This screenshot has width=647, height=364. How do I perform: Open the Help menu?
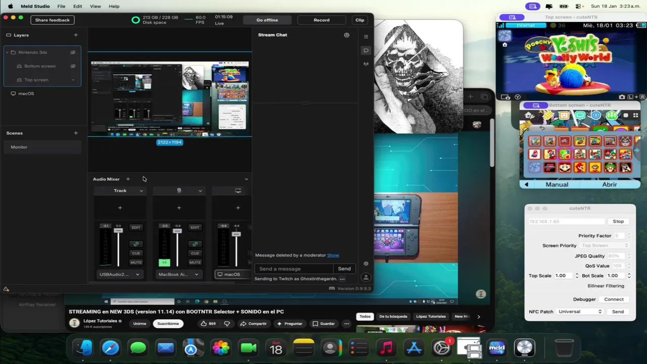(114, 6)
